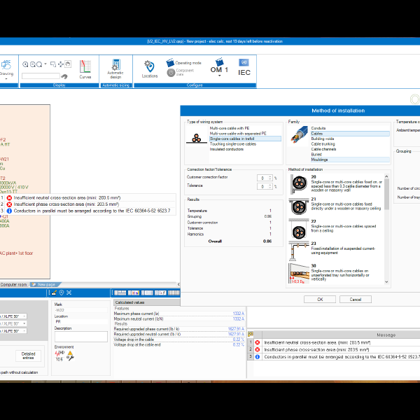
Task: Click the IEC standard icon
Action: (244, 71)
